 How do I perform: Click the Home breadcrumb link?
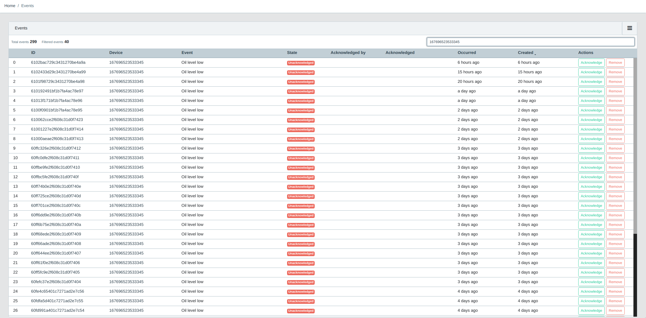[x=10, y=6]
